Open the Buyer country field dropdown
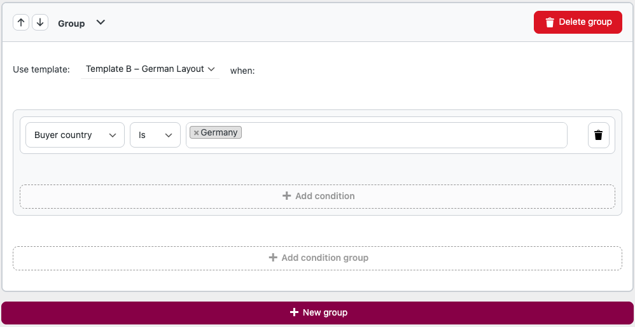The image size is (635, 327). point(75,135)
